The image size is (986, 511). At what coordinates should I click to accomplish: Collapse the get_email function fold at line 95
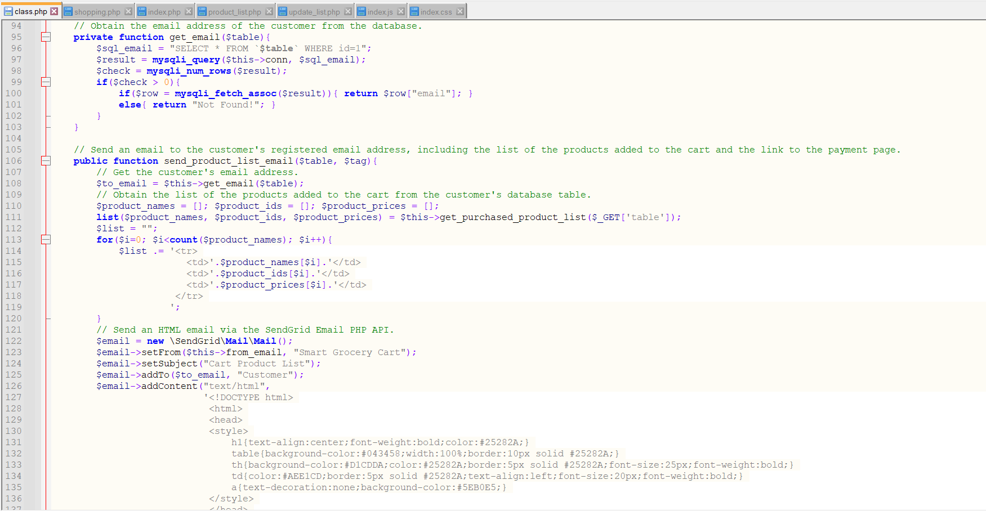46,37
